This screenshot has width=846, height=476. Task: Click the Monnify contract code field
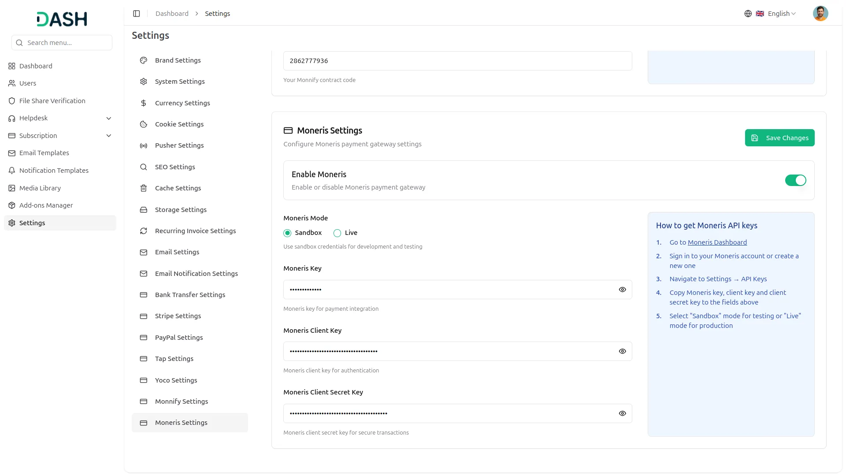pyautogui.click(x=457, y=61)
